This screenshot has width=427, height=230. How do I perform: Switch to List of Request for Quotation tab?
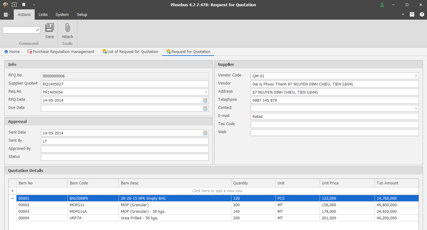[x=130, y=52]
